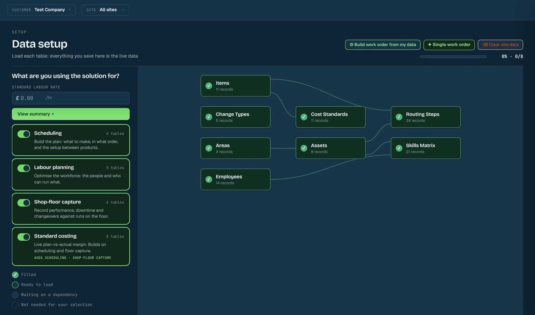Click the Change Types check icon

click(x=209, y=117)
